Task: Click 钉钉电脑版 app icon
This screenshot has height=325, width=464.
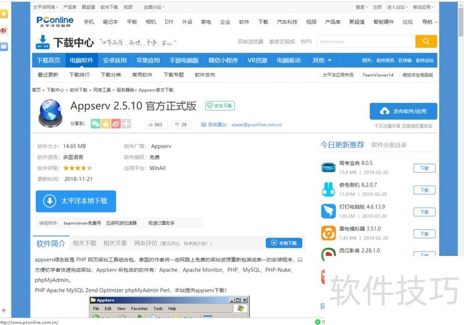Action: (x=328, y=211)
